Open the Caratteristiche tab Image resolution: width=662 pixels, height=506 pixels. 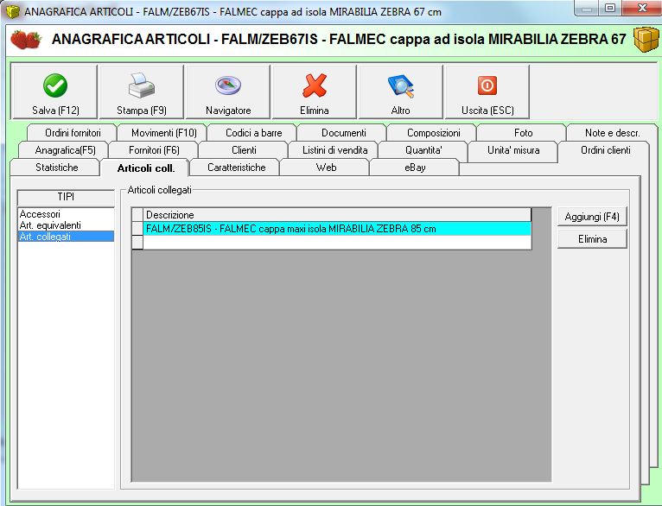tap(237, 168)
